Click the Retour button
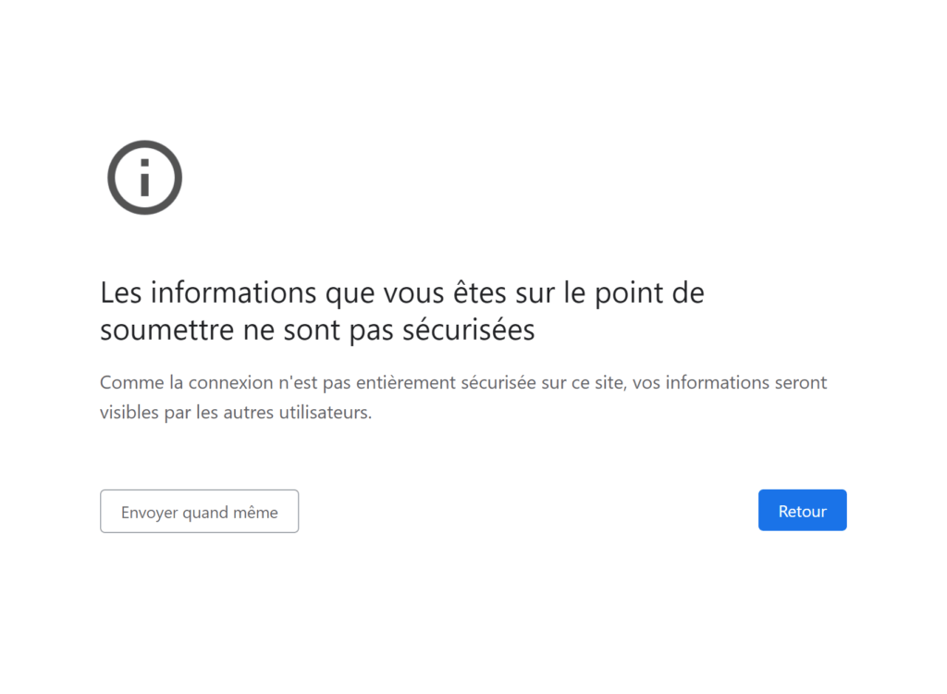Viewport: 947px width, 694px height. 802,510
